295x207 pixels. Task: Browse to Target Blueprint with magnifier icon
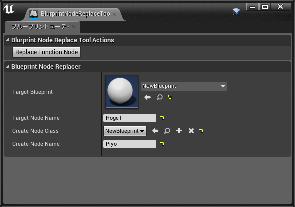click(160, 97)
